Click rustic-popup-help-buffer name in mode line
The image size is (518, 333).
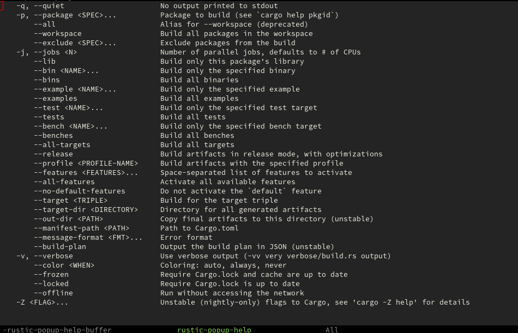pyautogui.click(x=57, y=330)
